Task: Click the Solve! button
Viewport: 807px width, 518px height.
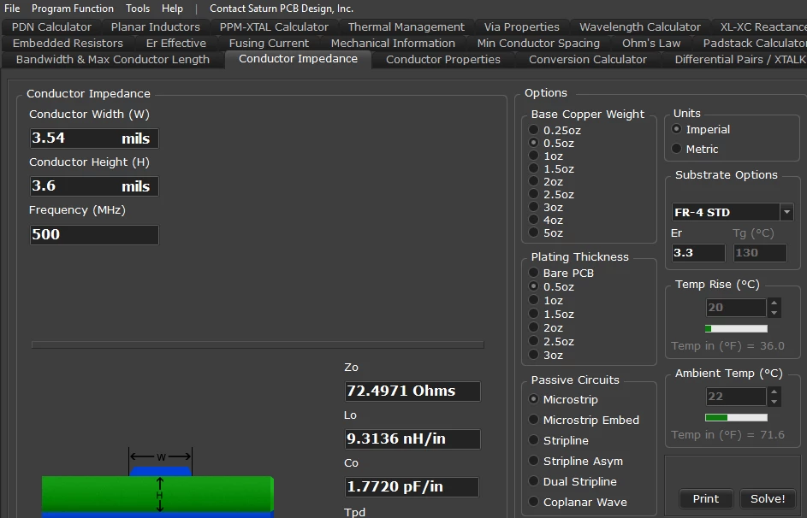Action: tap(768, 498)
